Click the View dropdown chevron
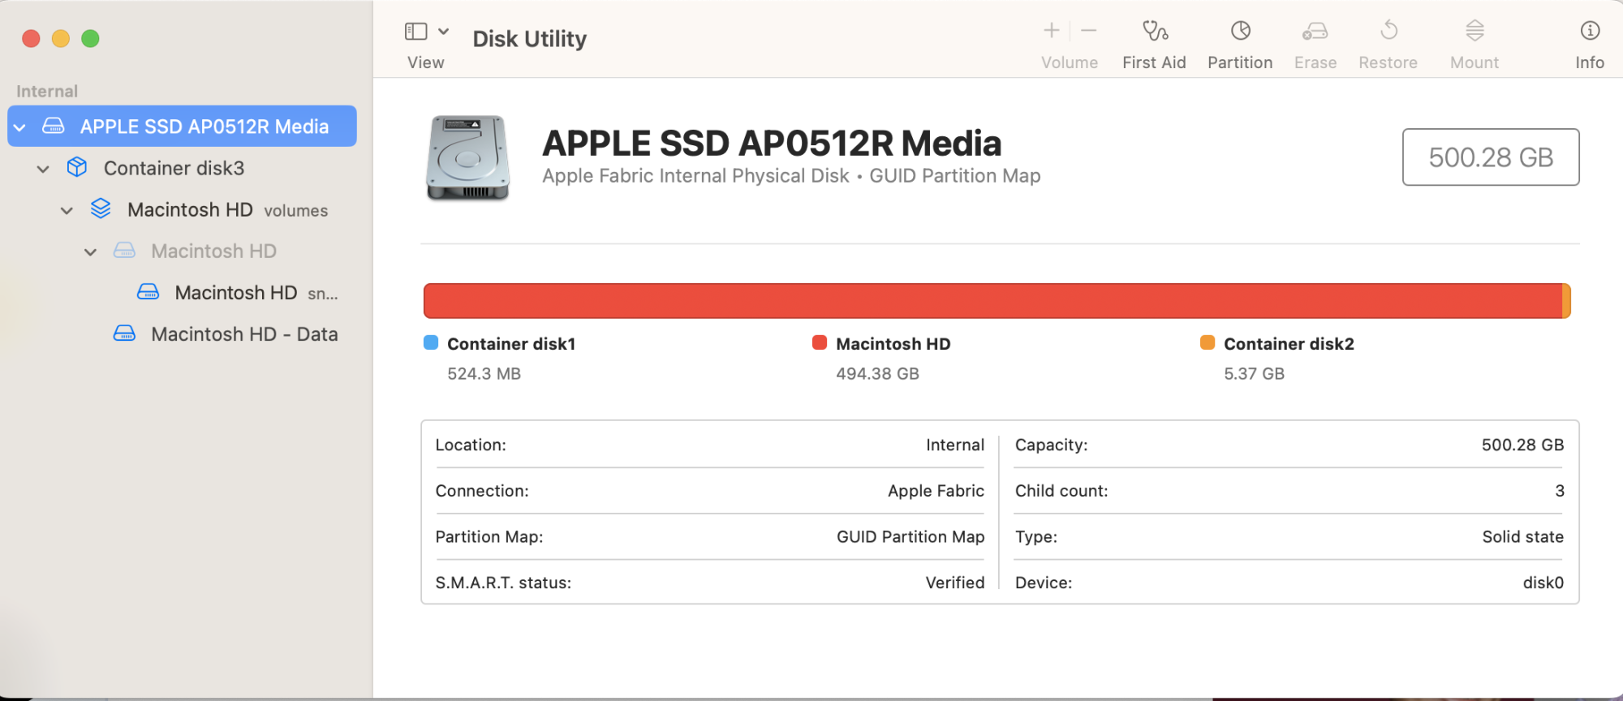The image size is (1623, 701). 443,32
